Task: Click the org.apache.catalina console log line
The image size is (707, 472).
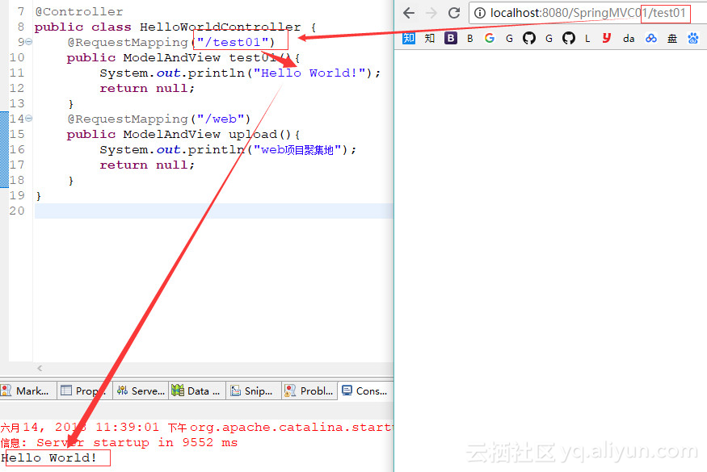Action: (196, 427)
